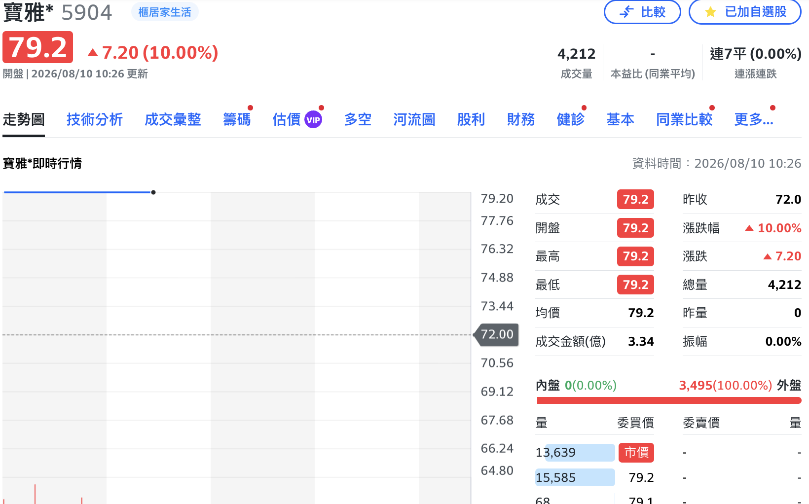Select the 股利 tab
Viewport: 809px width, 504px height.
point(471,119)
